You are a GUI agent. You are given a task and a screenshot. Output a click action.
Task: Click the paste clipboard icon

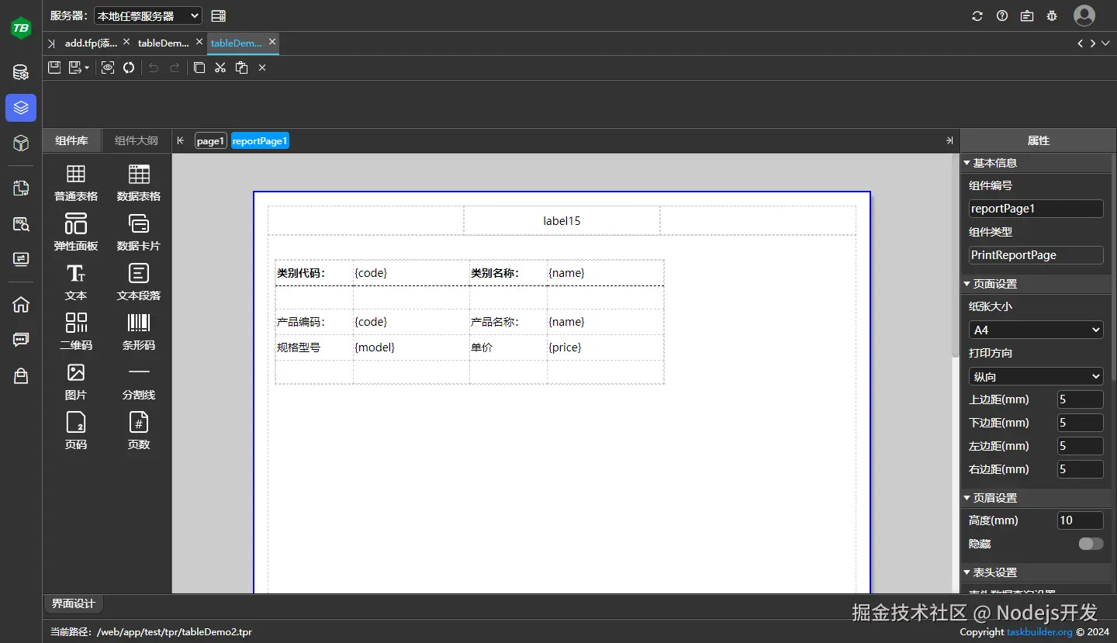[241, 67]
